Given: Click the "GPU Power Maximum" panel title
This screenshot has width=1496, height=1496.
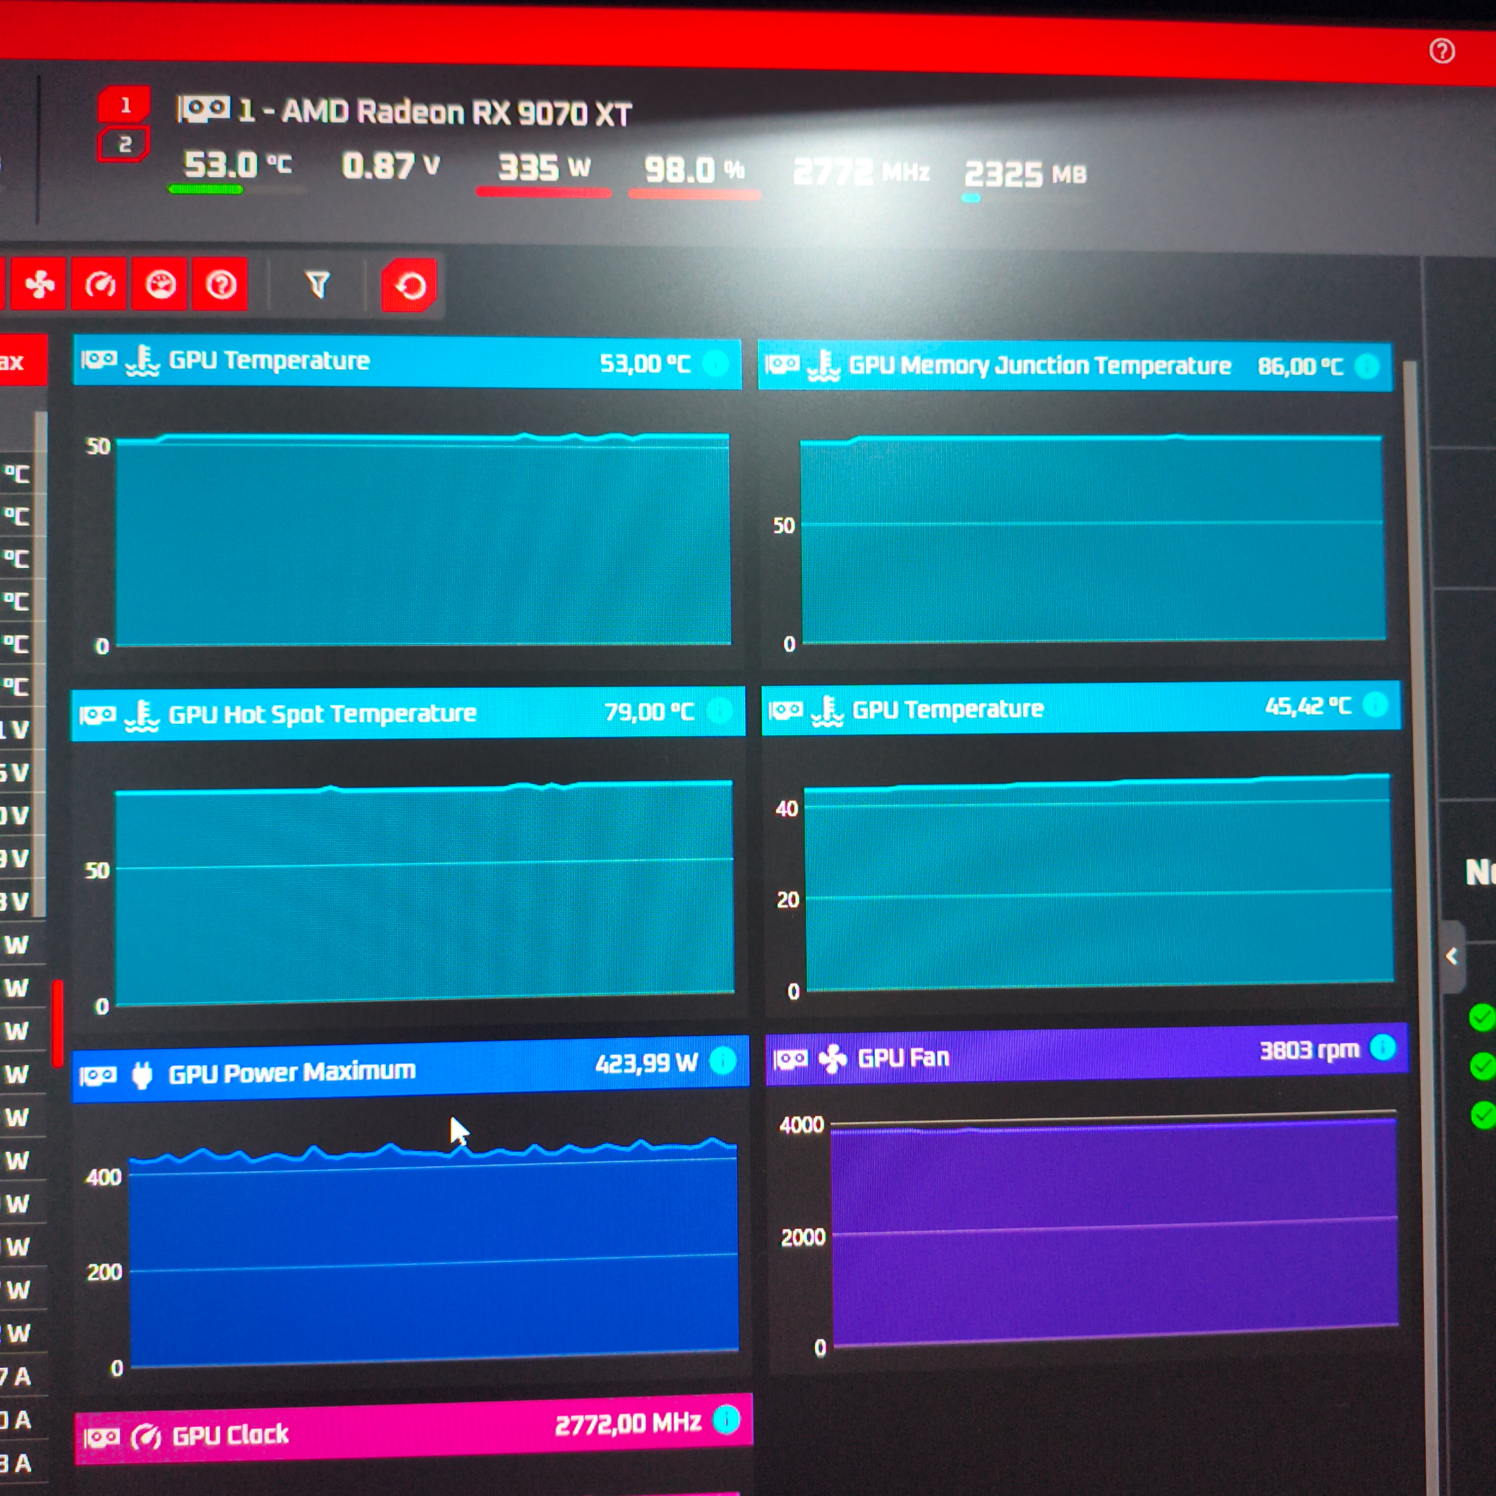Looking at the screenshot, I should coord(292,1072).
